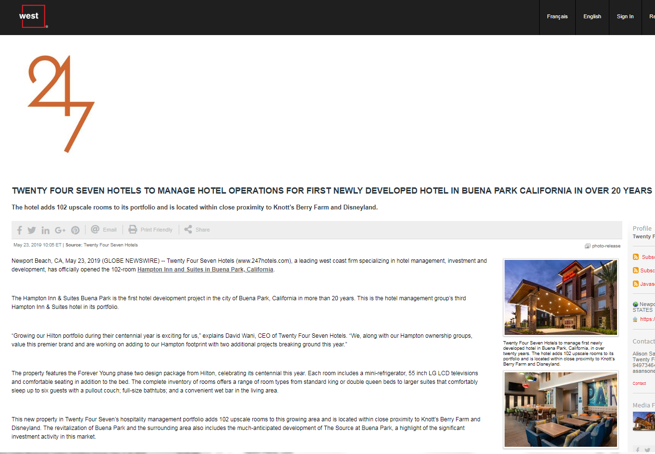Image resolution: width=655 pixels, height=454 pixels.
Task: Open the Print Friendly version
Action: pos(150,230)
